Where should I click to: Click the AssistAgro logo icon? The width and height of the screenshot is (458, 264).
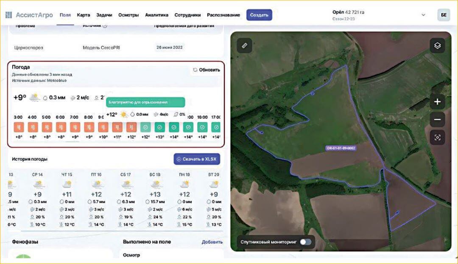click(x=9, y=14)
